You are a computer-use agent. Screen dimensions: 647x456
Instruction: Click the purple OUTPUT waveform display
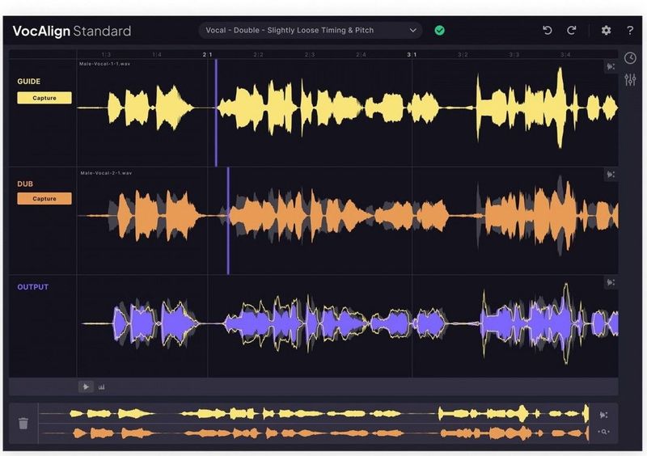[348, 323]
